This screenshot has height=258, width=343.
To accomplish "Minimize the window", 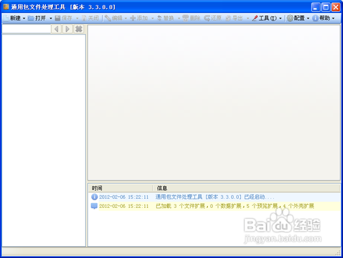I will [316, 7].
